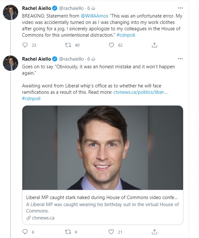Like the second tweet with 21 likes
The height and width of the screenshot is (238, 199).
pyautogui.click(x=111, y=232)
